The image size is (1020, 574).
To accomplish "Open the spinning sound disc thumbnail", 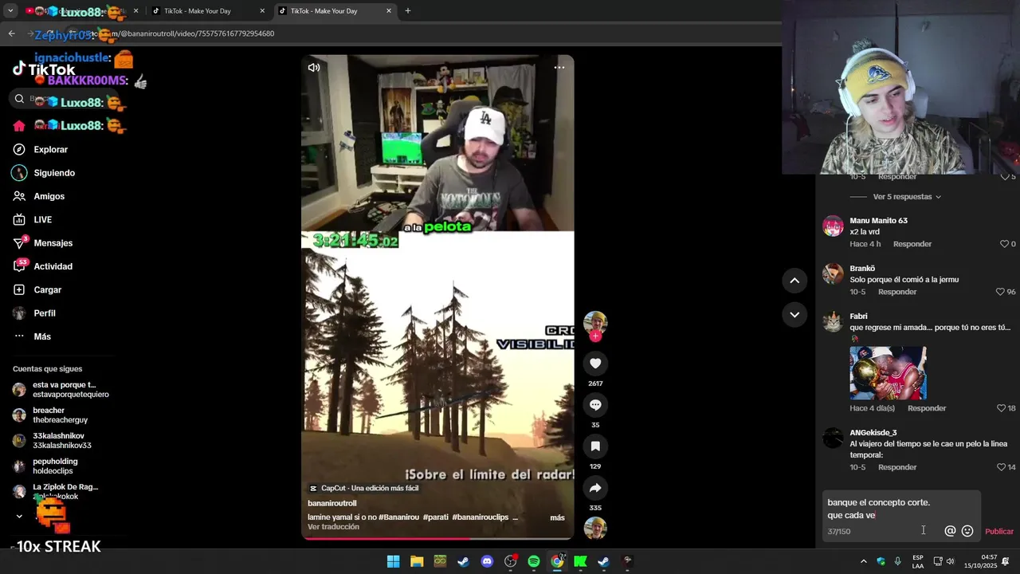I will pos(595,528).
